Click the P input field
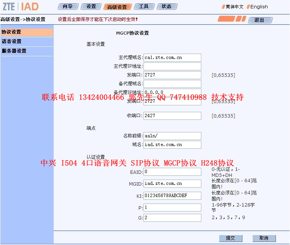 pos(172,207)
